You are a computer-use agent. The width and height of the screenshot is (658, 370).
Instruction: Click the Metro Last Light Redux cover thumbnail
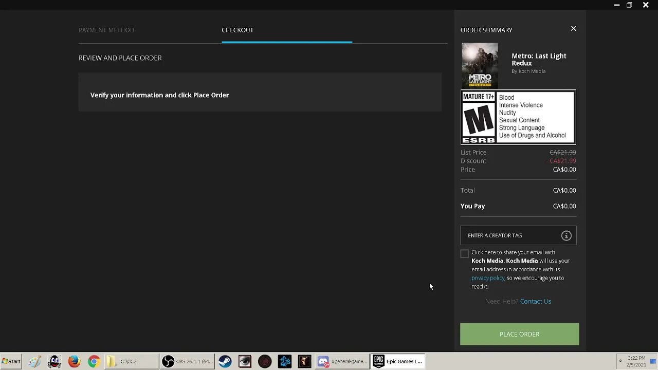click(480, 65)
